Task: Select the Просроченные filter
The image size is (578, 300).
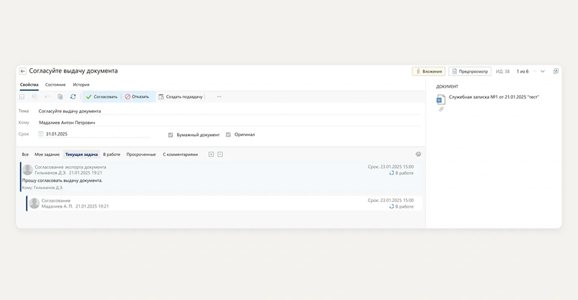Action: tap(141, 154)
